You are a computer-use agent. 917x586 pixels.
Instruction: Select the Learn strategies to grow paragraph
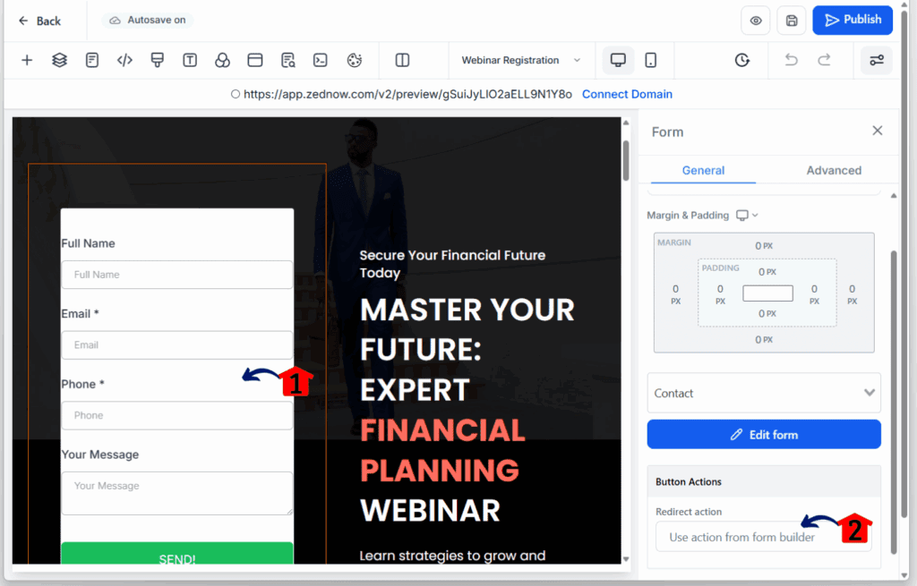click(x=452, y=556)
